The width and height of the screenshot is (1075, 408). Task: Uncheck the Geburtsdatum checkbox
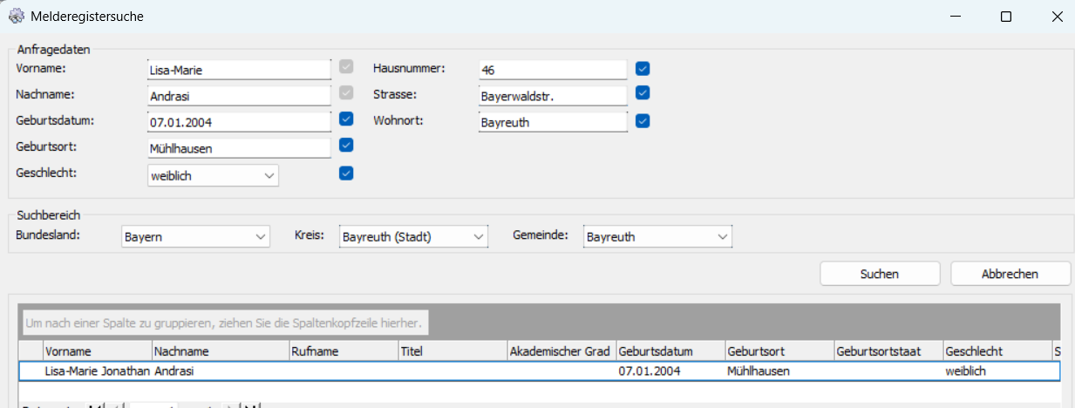[346, 119]
